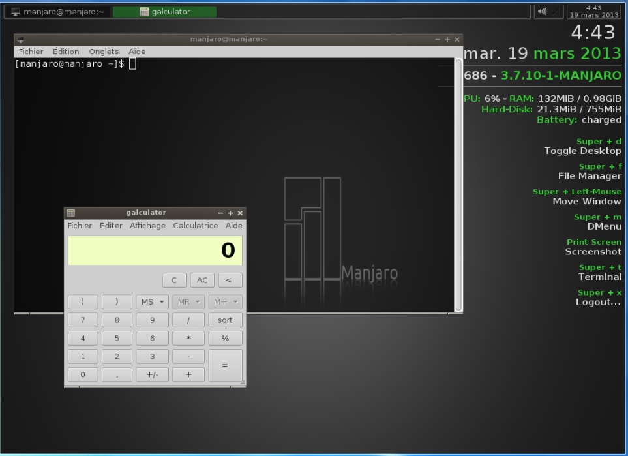Click digit 7 on calculator
628x456 pixels.
coord(83,320)
